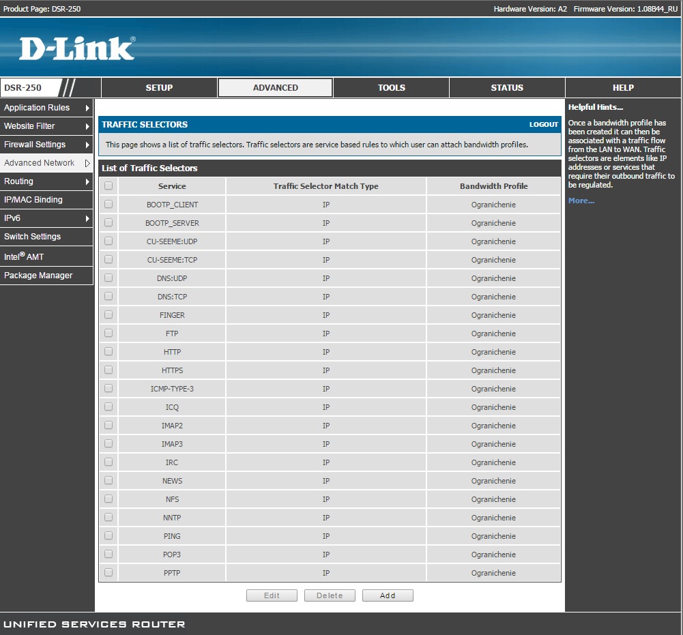Click the Add button
This screenshot has width=683, height=635.
[388, 595]
